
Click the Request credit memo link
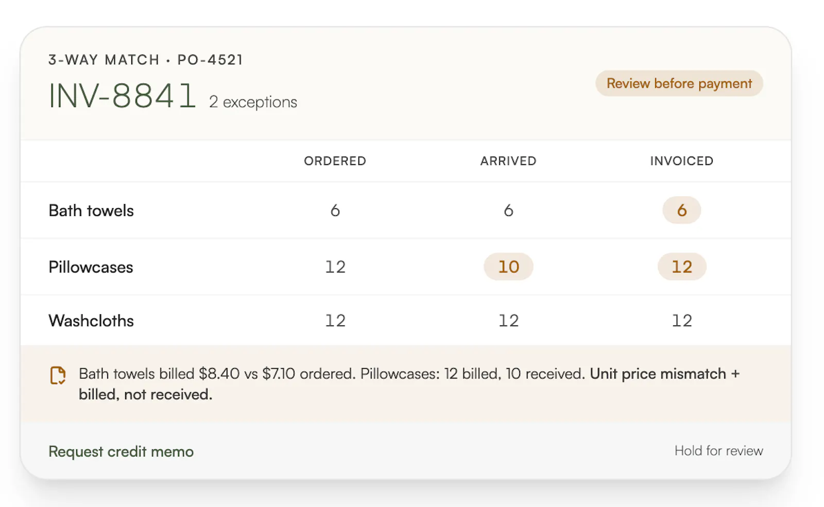click(121, 451)
